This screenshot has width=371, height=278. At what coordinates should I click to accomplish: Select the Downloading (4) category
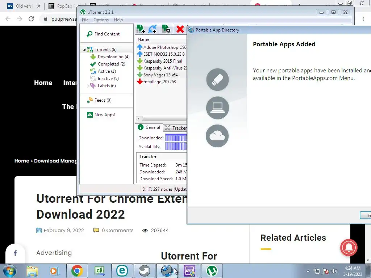tap(110, 57)
